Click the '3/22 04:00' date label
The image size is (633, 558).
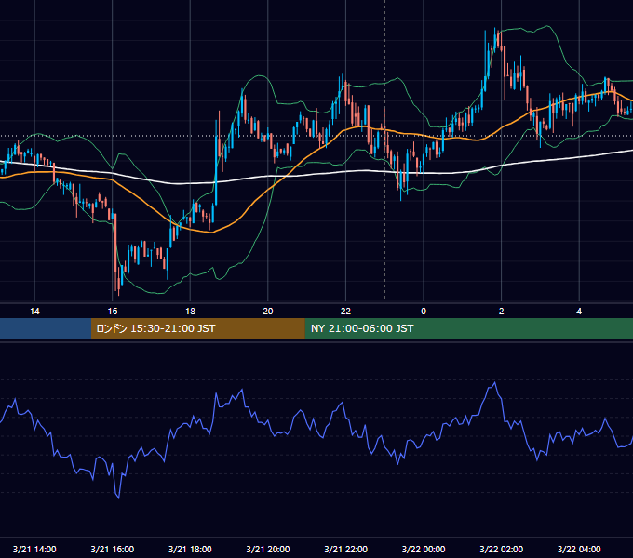pos(579,549)
